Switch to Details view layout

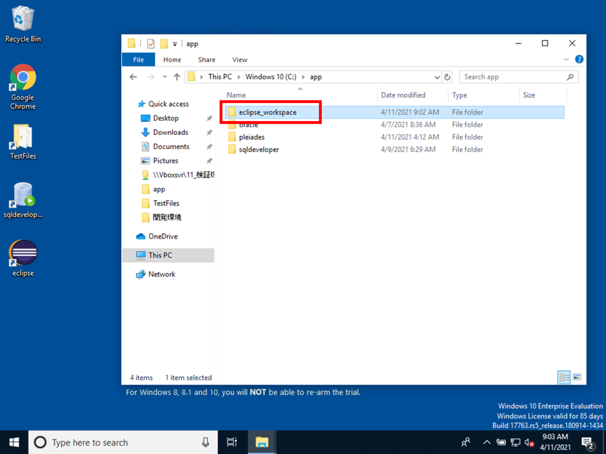pos(564,377)
